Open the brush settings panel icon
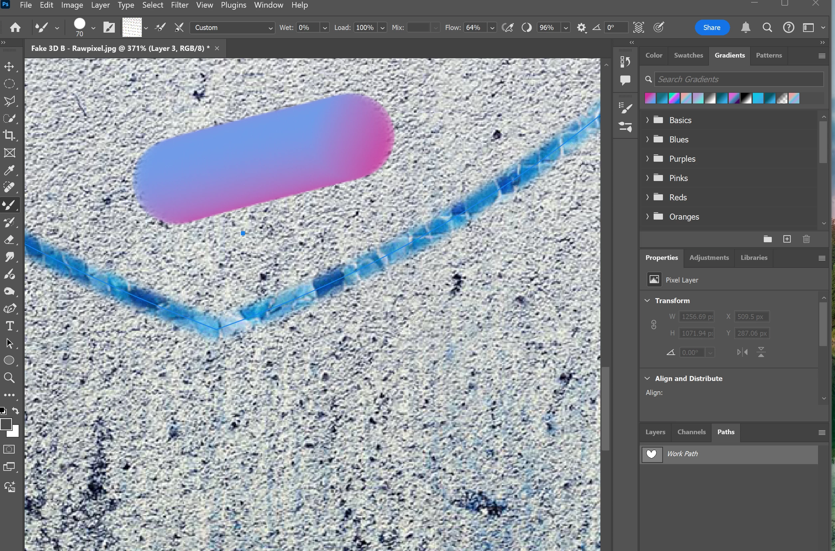This screenshot has height=551, width=835. coord(109,28)
